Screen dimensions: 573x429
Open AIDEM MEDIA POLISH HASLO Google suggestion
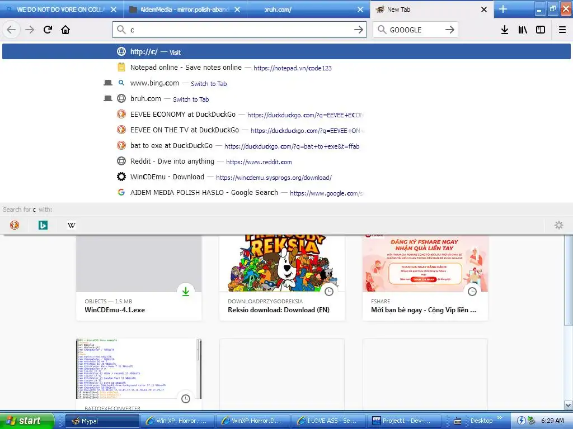286,193
